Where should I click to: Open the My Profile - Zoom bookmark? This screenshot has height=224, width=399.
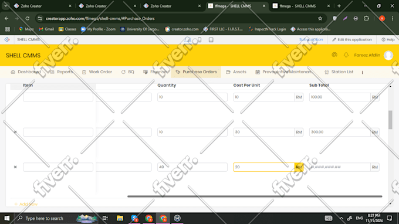tap(98, 29)
